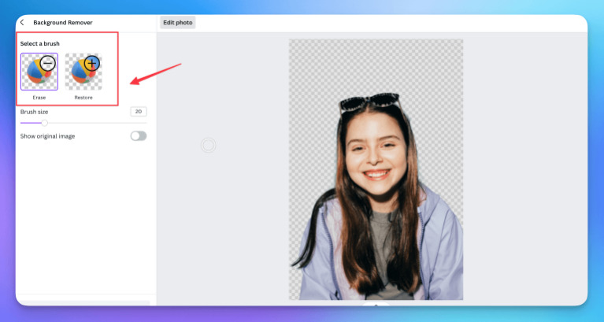
Task: Expand the handle below the canvas
Action: pyautogui.click(x=376, y=304)
